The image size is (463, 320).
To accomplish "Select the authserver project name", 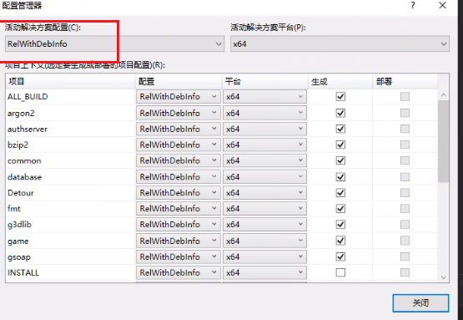I will 28,130.
